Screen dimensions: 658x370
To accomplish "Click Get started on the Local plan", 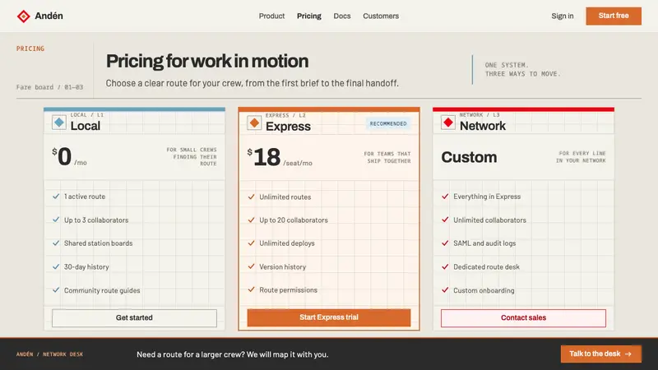I will [134, 318].
